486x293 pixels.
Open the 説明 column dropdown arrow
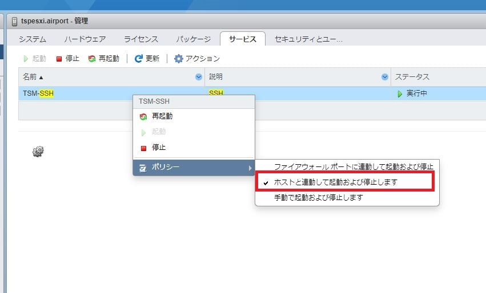[x=385, y=77]
